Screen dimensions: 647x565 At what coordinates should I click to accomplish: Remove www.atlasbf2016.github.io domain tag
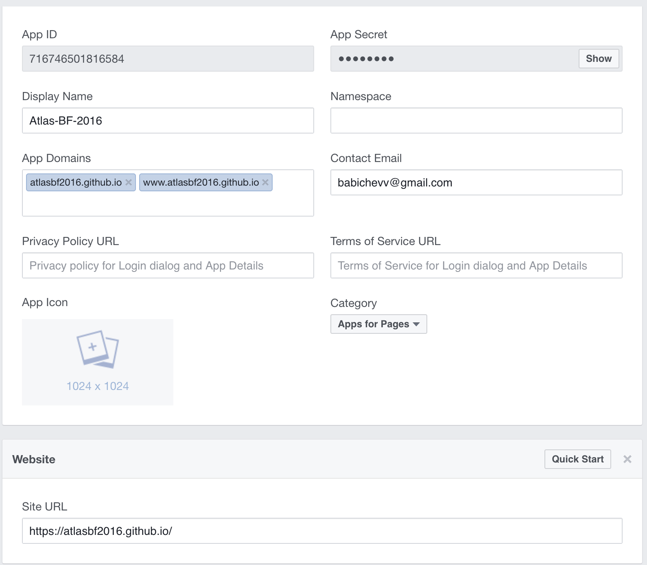tap(265, 182)
